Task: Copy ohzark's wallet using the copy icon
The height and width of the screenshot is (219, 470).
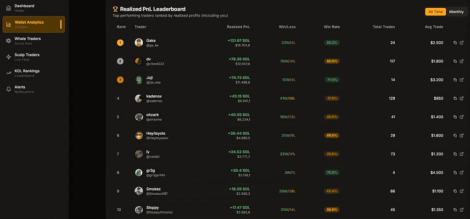Action: pyautogui.click(x=455, y=117)
